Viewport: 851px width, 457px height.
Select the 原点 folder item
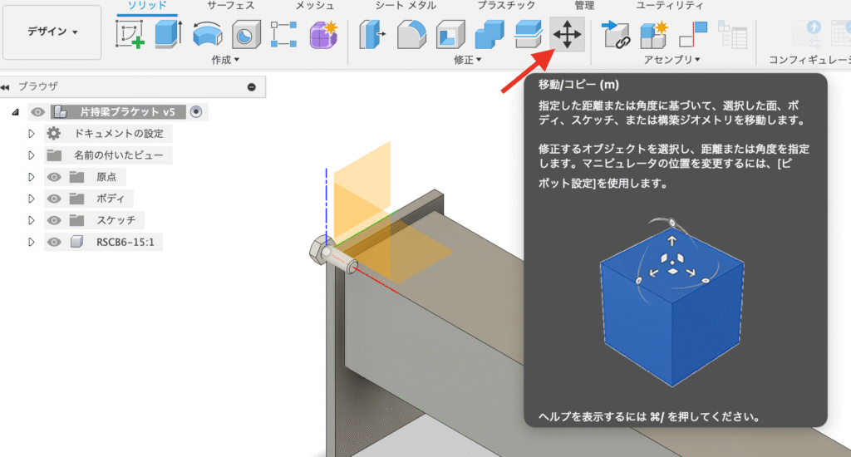click(x=106, y=177)
